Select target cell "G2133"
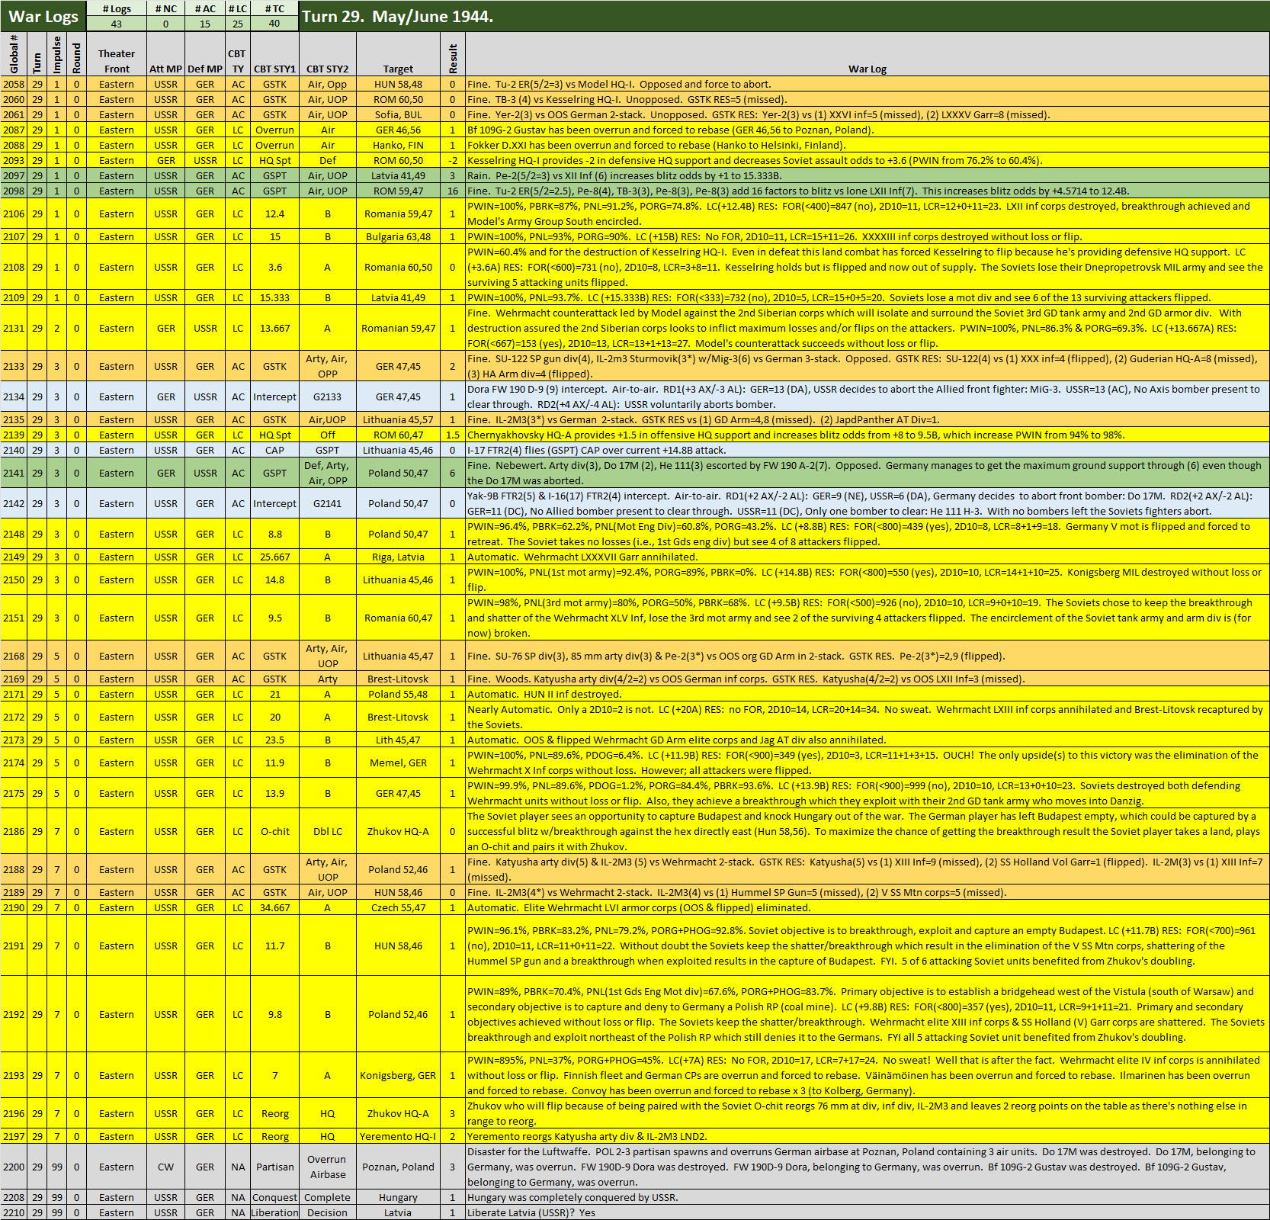The height and width of the screenshot is (1220, 1270). click(328, 396)
